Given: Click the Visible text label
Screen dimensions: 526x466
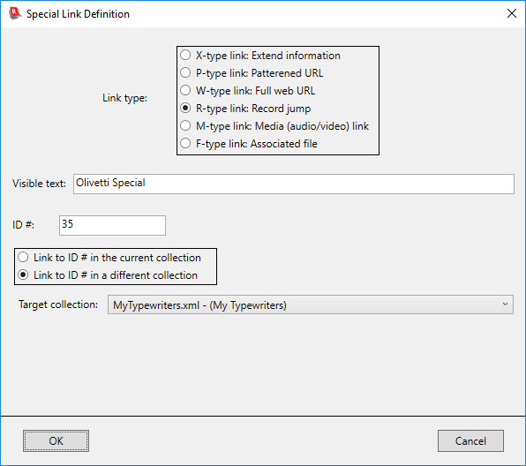Looking at the screenshot, I should (39, 184).
